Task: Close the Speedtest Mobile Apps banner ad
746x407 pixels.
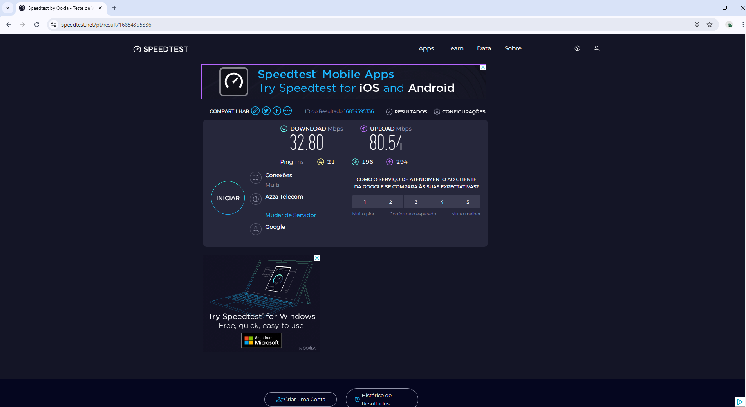Action: coord(483,68)
